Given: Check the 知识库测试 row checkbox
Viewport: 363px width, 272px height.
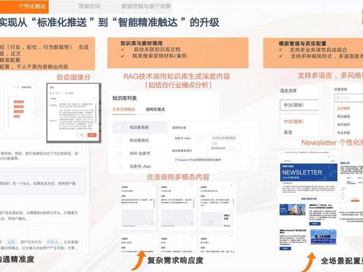Looking at the screenshot, I should (x=119, y=141).
